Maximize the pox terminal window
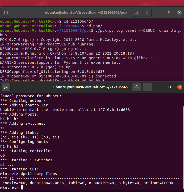The width and height of the screenshot is (184, 192). pos(169,12)
